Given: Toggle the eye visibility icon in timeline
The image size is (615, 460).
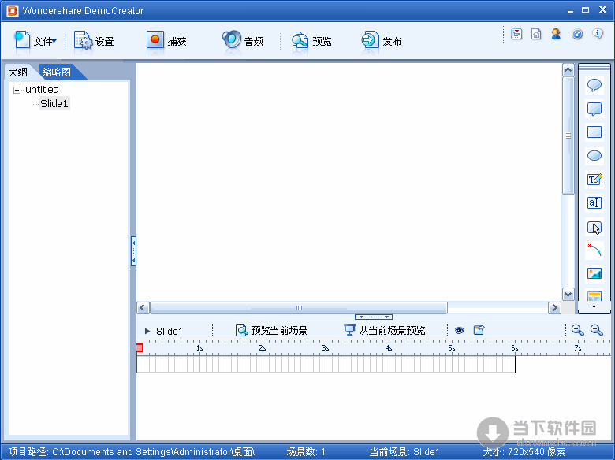Looking at the screenshot, I should coord(459,331).
